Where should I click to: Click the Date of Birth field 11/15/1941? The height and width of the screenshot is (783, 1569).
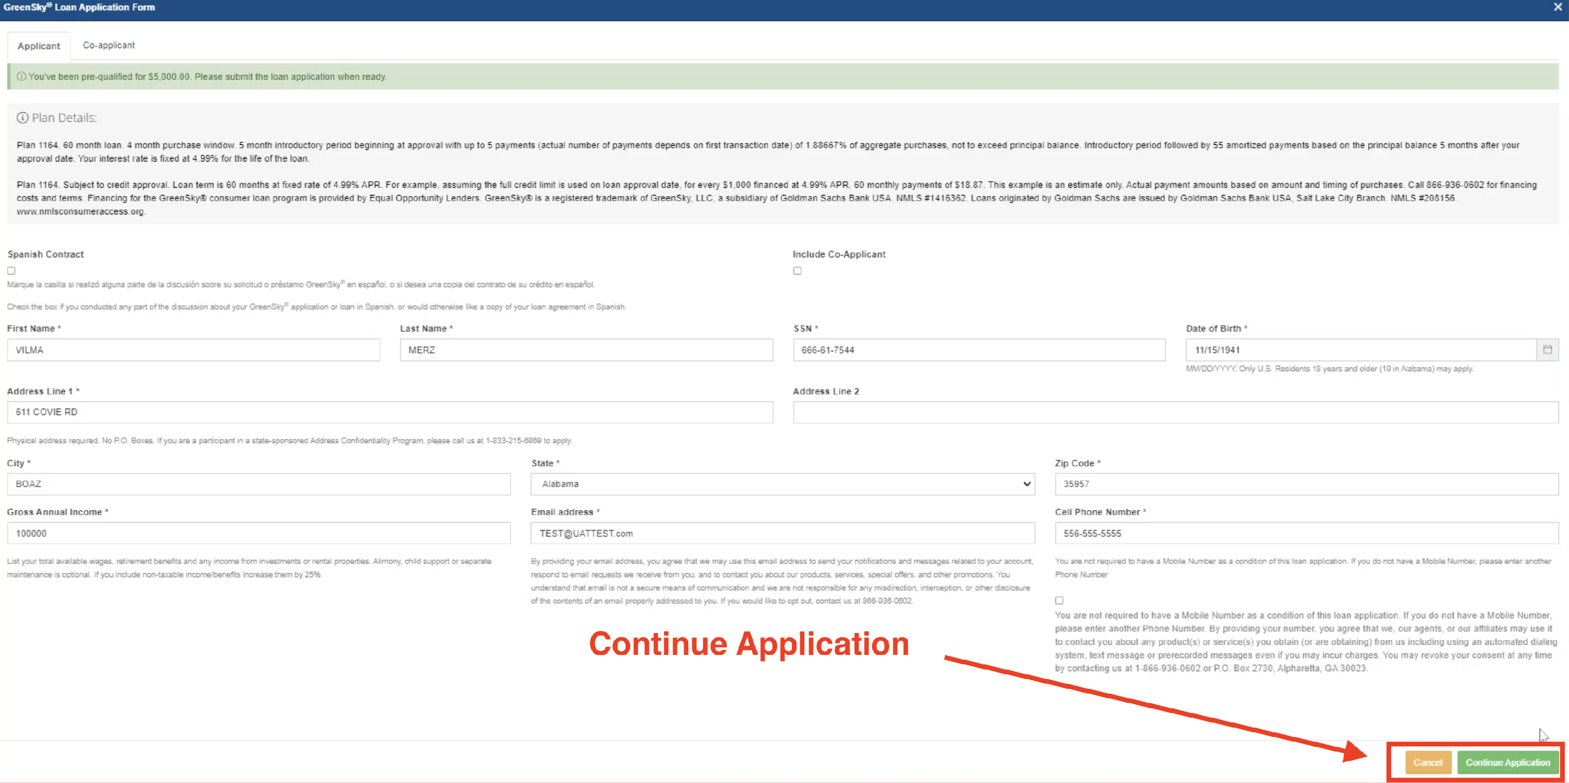1361,350
